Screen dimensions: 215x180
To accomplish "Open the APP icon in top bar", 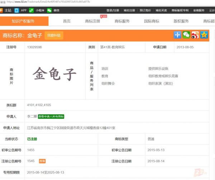I will (16, 10).
